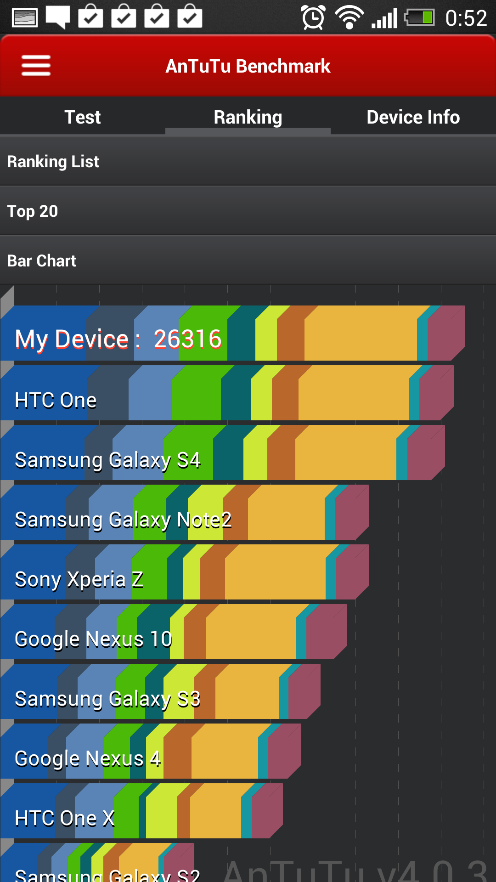This screenshot has width=496, height=882.
Task: Open the speech bubble notification icon
Action: (x=58, y=17)
